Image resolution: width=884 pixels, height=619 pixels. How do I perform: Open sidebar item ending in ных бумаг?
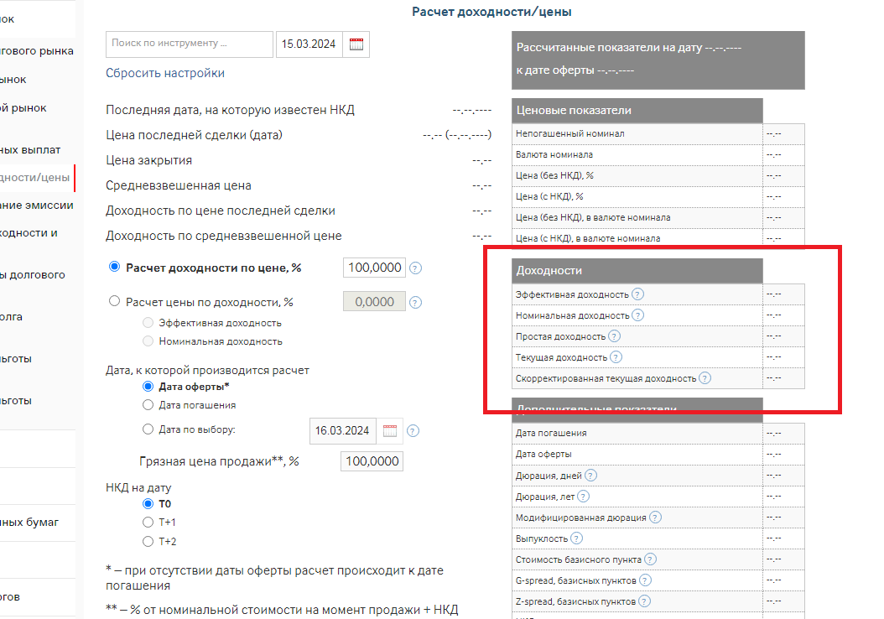[29, 523]
